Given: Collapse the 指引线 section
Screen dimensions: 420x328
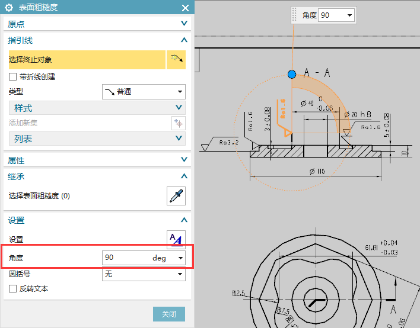Looking at the screenshot, I should (x=184, y=40).
